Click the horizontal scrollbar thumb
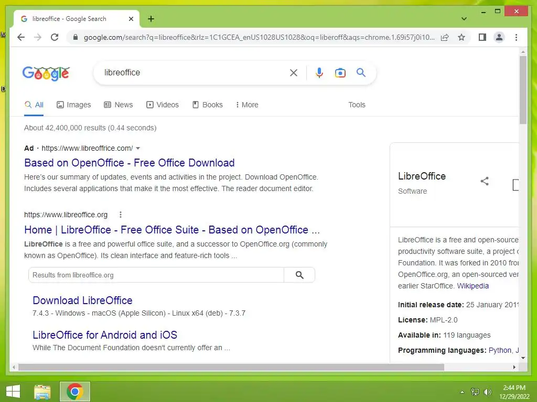Image resolution: width=537 pixels, height=402 pixels. pos(231,367)
